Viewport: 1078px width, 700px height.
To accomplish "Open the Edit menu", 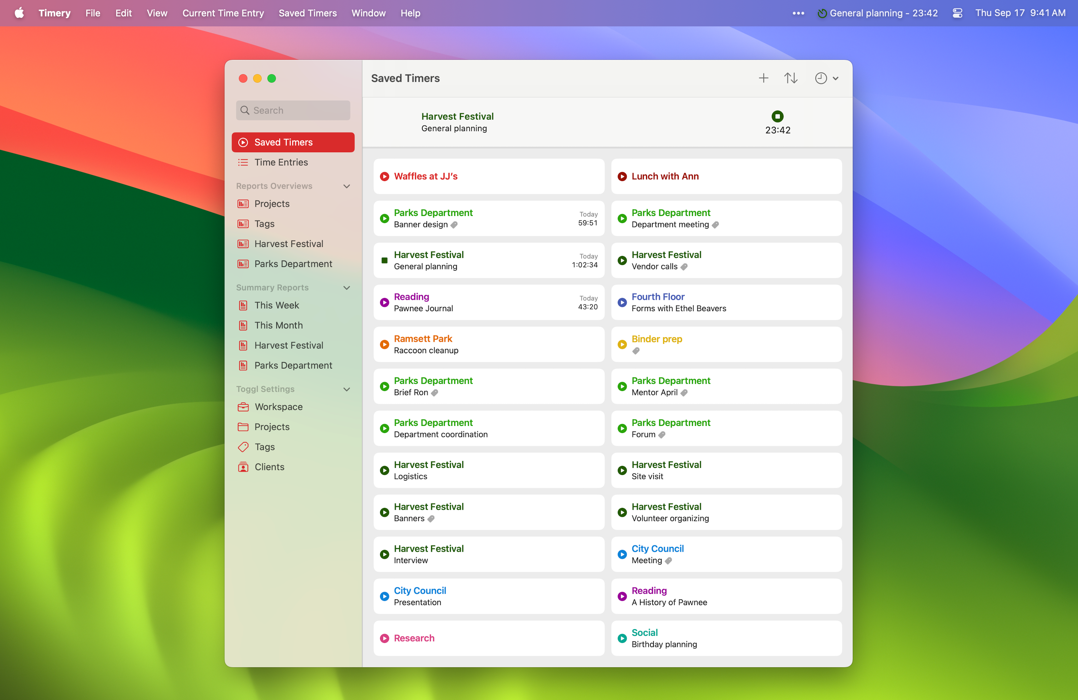I will (123, 13).
